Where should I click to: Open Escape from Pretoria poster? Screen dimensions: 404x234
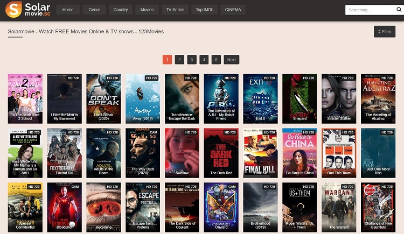143,207
